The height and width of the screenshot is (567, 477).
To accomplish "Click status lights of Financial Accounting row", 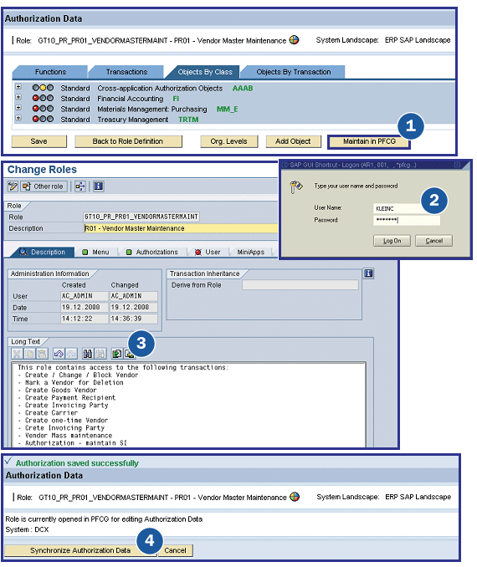I will pyautogui.click(x=43, y=98).
